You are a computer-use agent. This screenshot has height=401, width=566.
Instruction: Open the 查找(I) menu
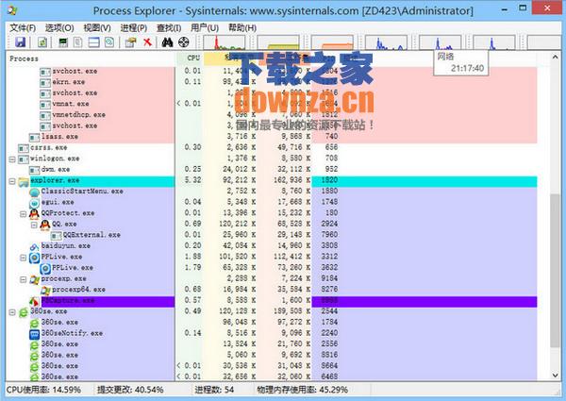pos(169,27)
